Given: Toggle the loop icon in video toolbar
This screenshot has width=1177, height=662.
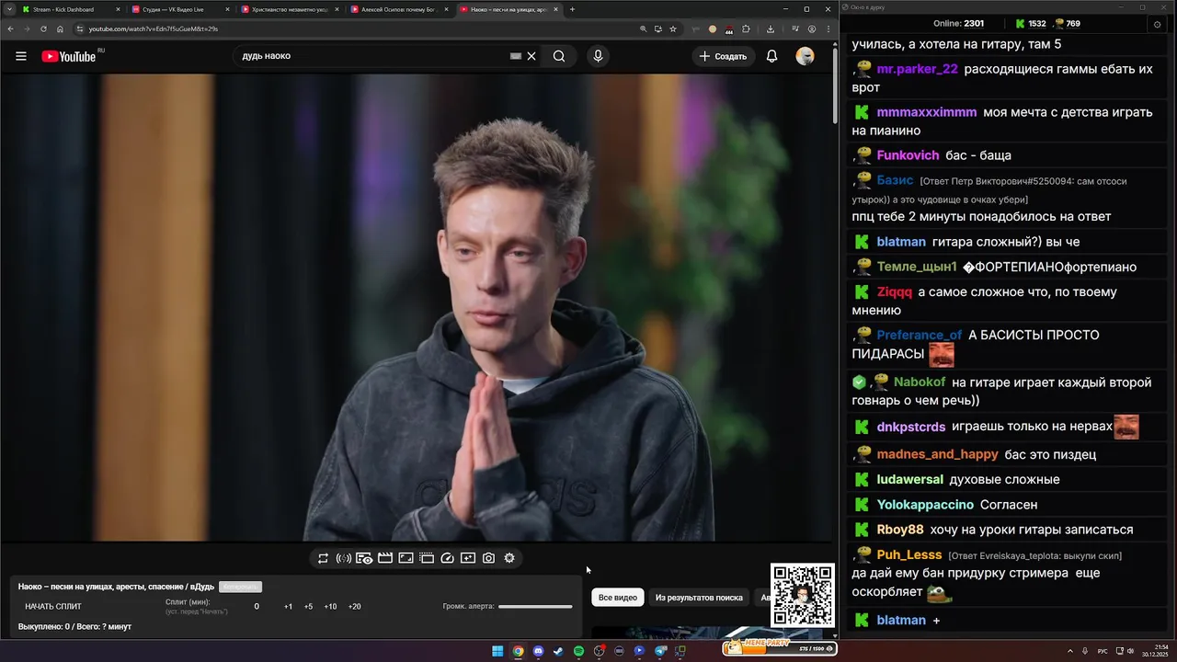Looking at the screenshot, I should (323, 558).
